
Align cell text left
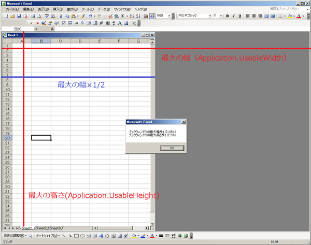click(248, 16)
